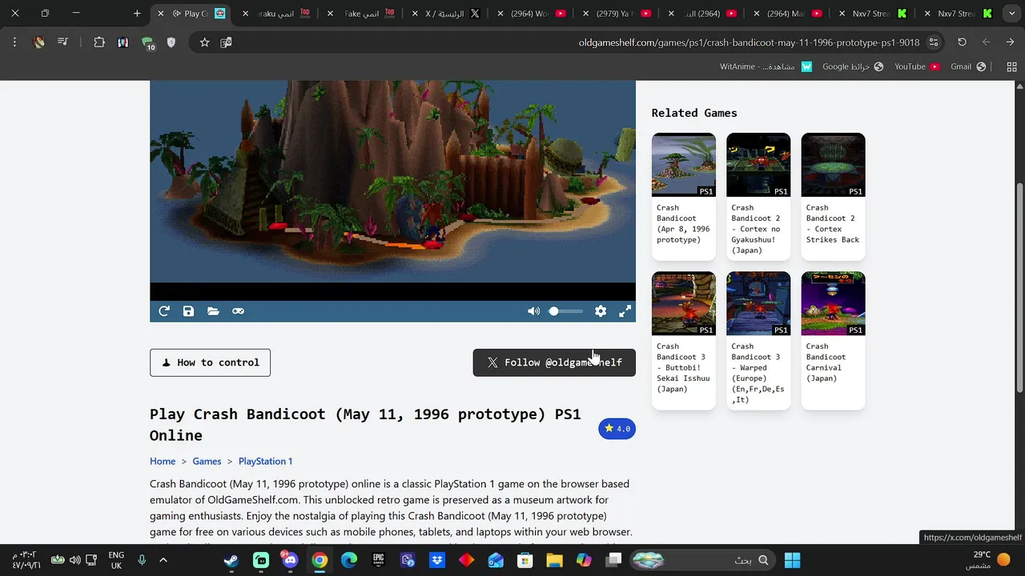The width and height of the screenshot is (1025, 576).
Task: Close the Play Cr... tab
Action: (160, 14)
